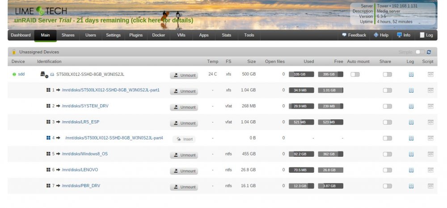The height and width of the screenshot is (208, 447).
Task: Click 105 GB used bar for sdd
Action: 301,74
